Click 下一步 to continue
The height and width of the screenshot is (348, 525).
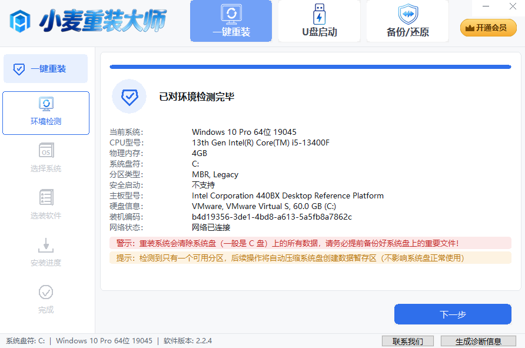point(453,314)
